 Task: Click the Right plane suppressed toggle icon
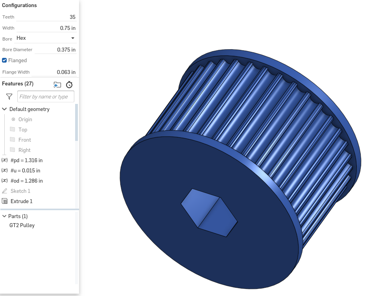(13, 150)
